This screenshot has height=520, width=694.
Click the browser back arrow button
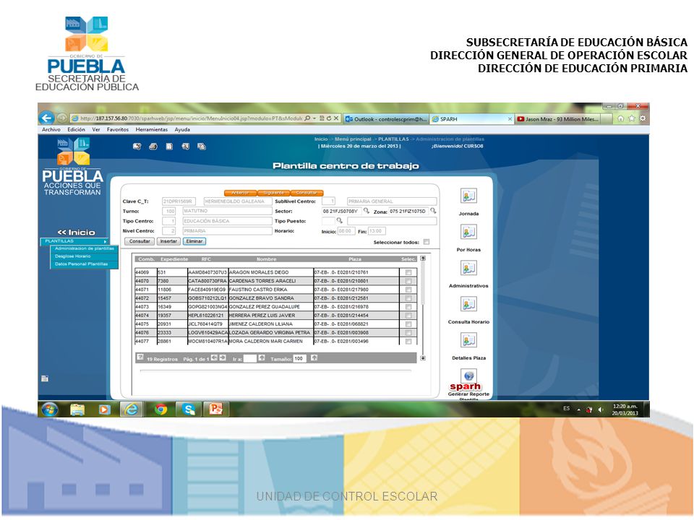[x=46, y=118]
